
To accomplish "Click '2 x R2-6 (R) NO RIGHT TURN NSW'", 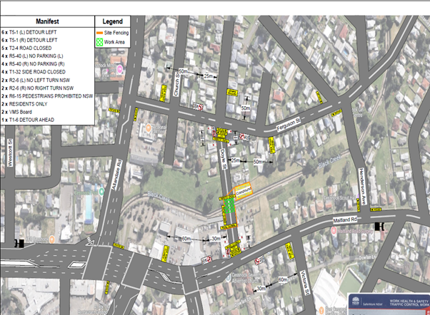I will [38, 88].
